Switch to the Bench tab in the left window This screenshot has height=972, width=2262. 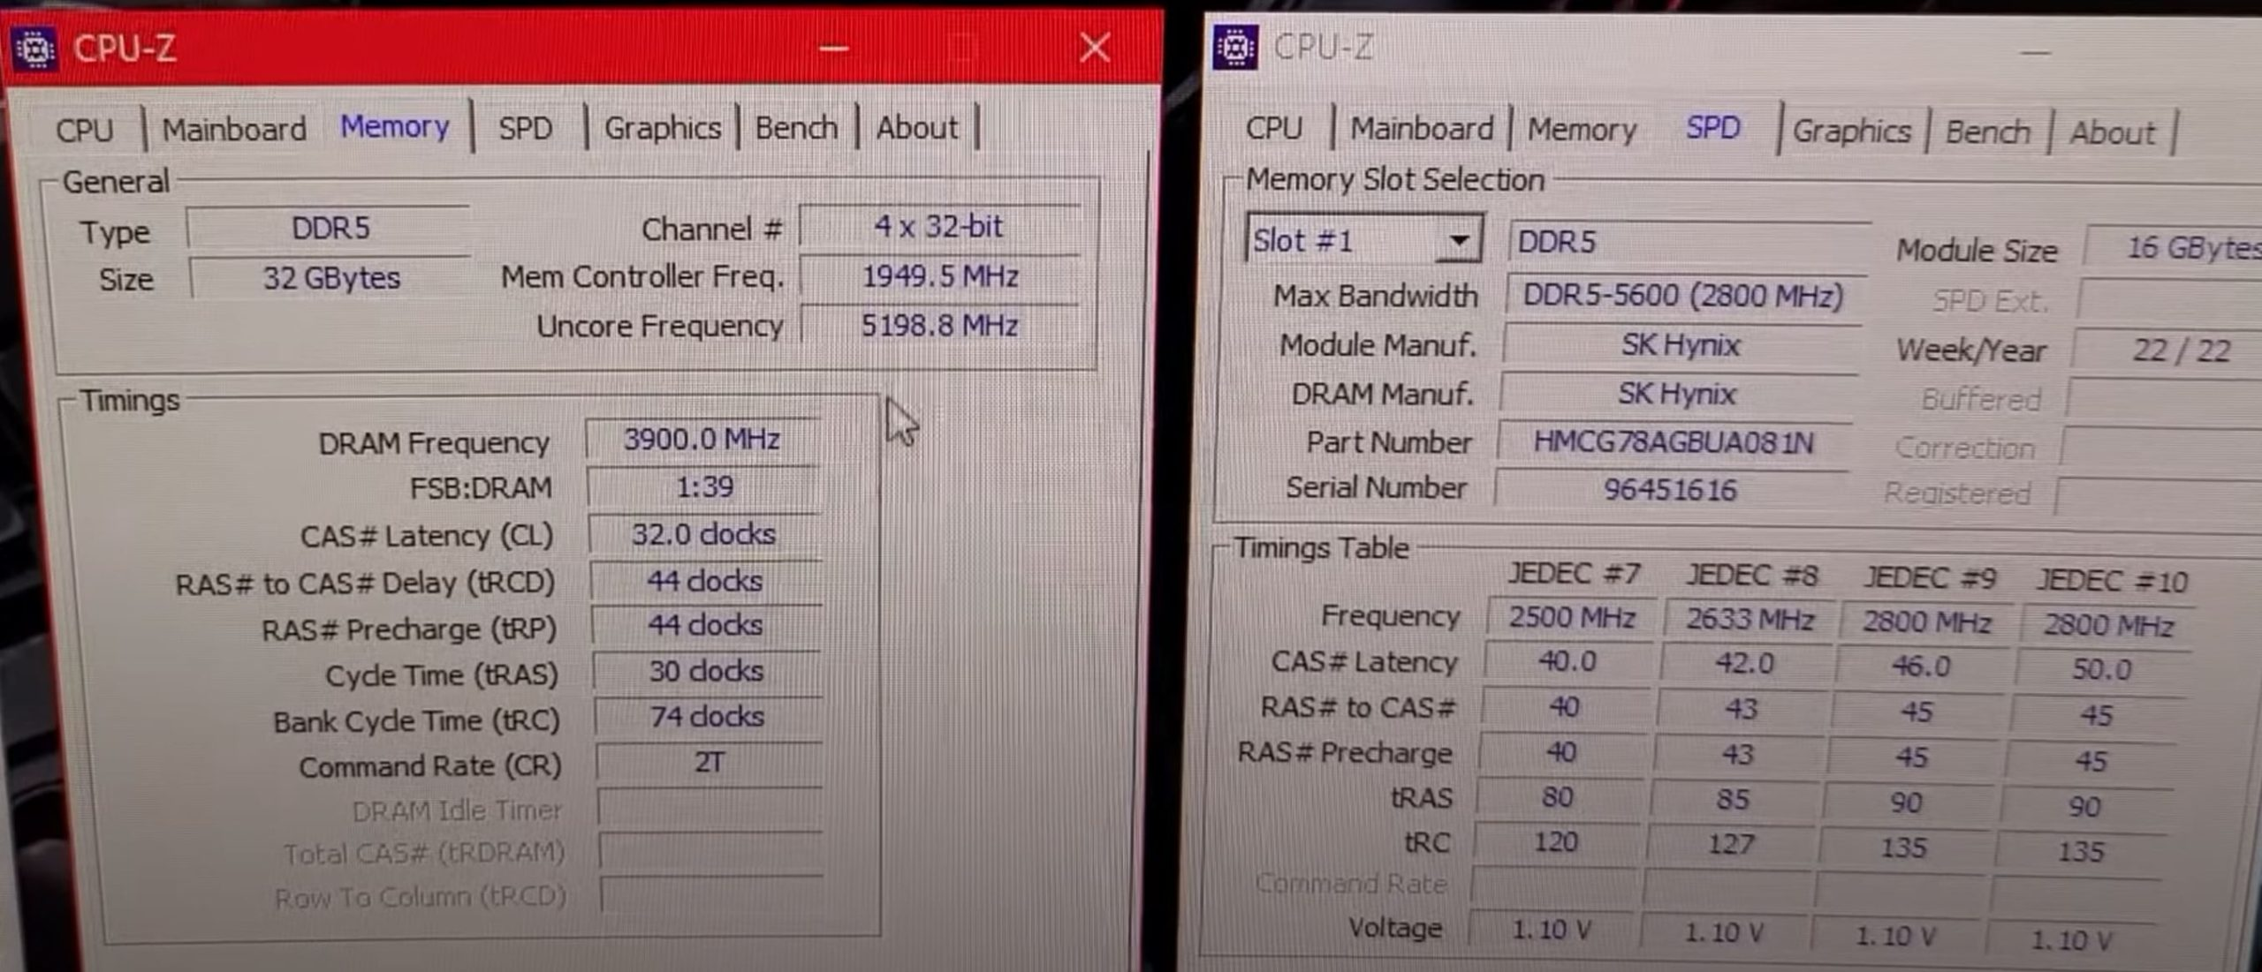point(795,128)
